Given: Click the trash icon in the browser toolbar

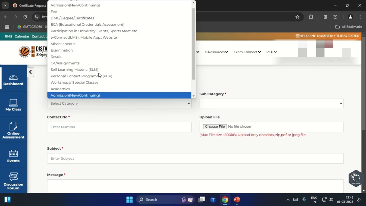Looking at the screenshot, I should tap(325, 17).
